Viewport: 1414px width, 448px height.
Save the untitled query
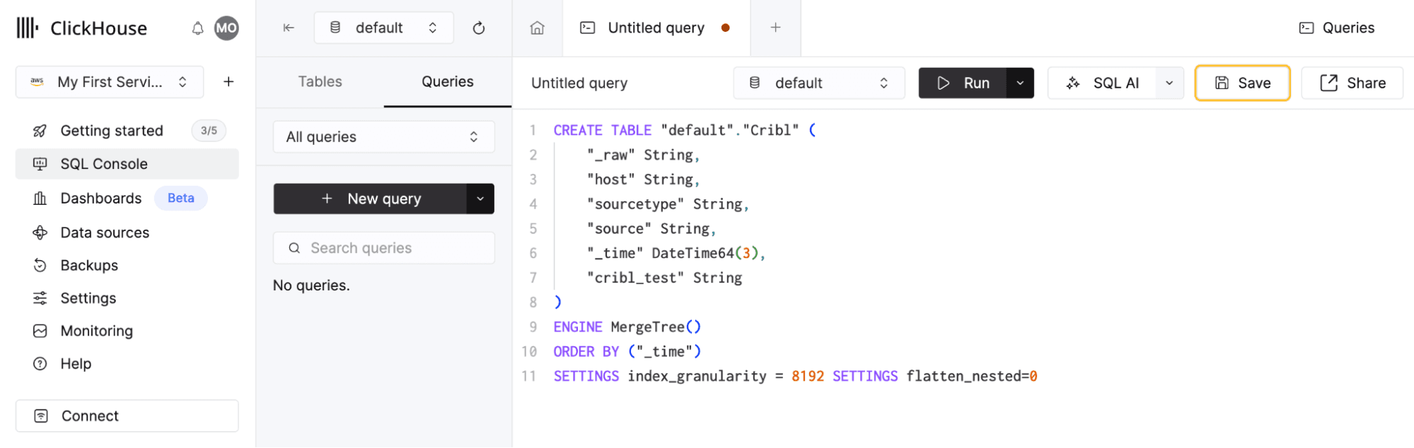coord(1242,83)
